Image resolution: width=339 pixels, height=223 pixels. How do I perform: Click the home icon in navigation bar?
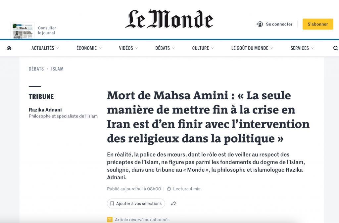[9, 48]
